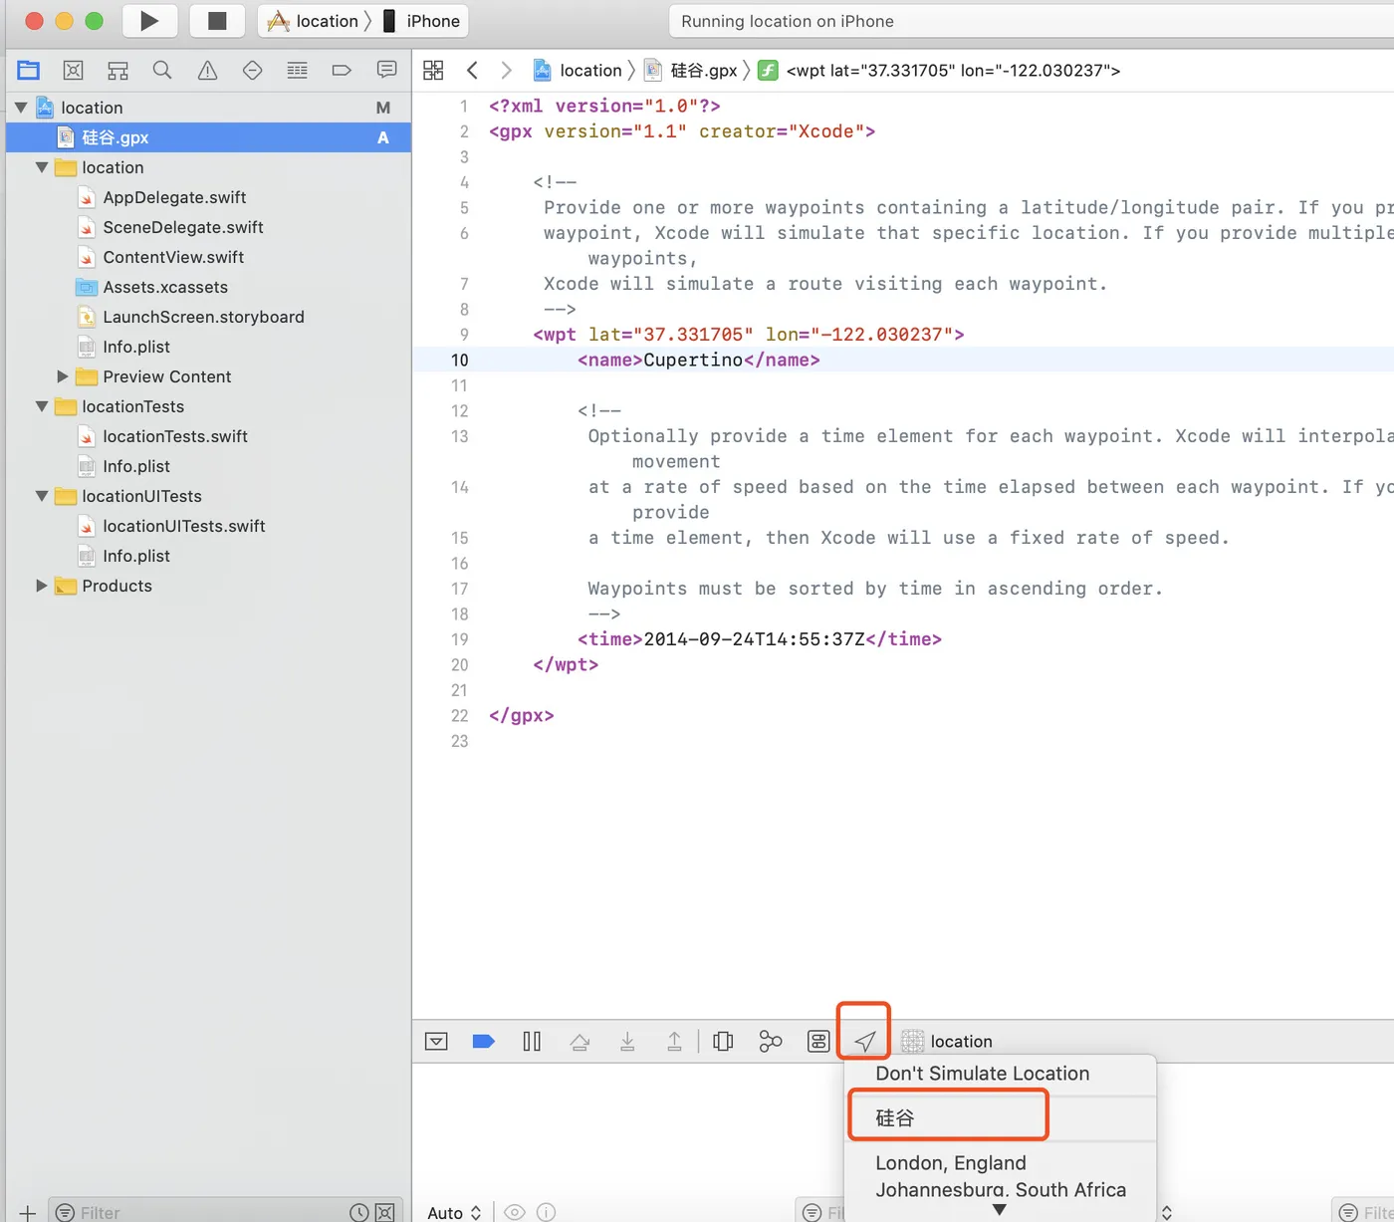Collapse the location folder group
1394x1222 pixels.
click(42, 167)
